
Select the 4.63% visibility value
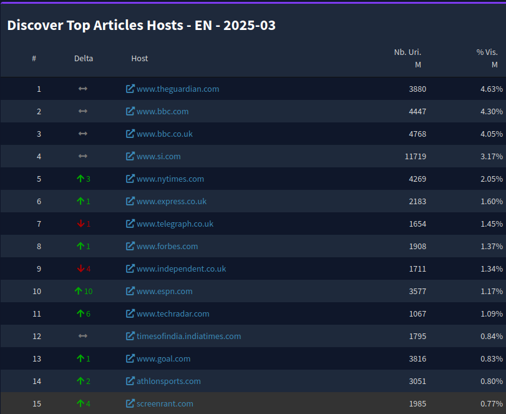pos(492,89)
